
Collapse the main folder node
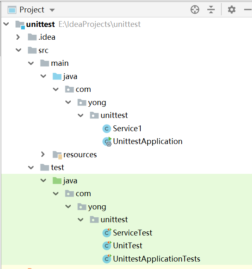click(31, 63)
